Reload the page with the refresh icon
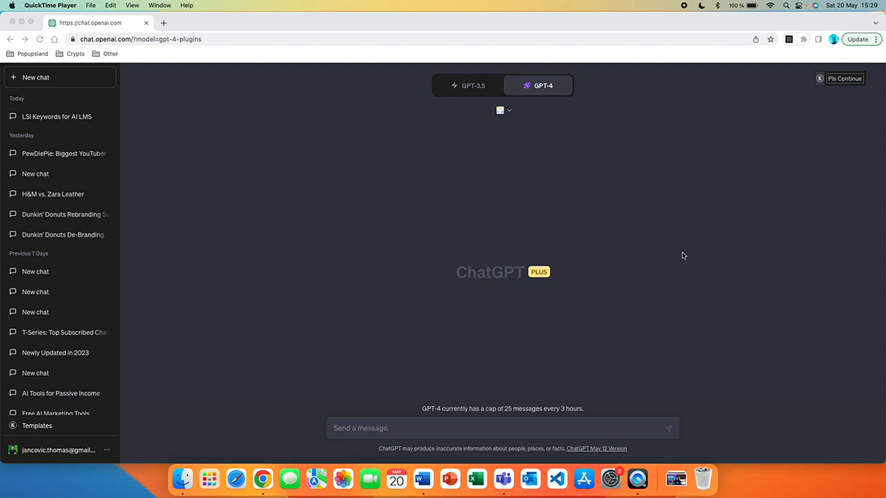The height and width of the screenshot is (498, 886). (x=40, y=39)
